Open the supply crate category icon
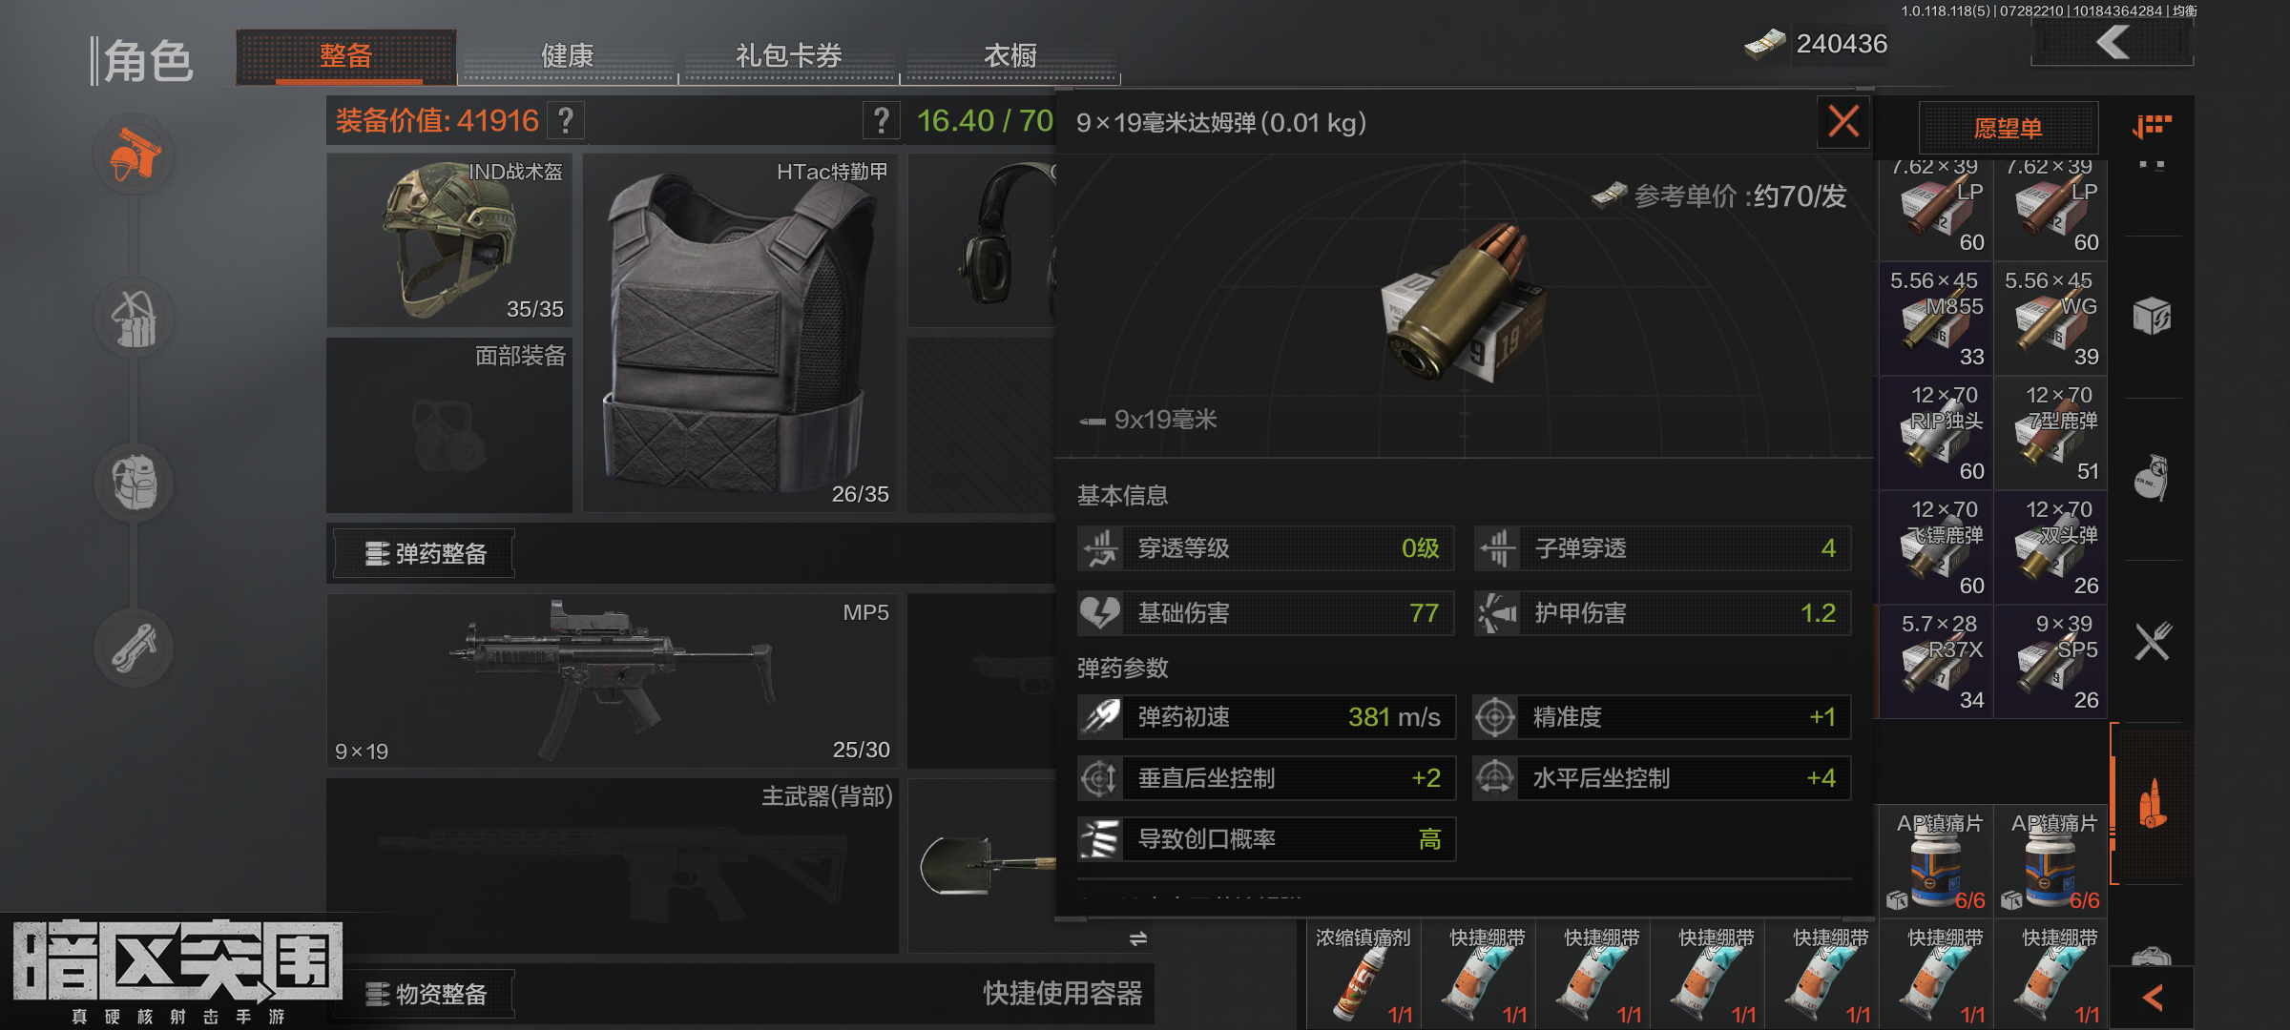This screenshot has width=2290, height=1030. tap(2152, 316)
